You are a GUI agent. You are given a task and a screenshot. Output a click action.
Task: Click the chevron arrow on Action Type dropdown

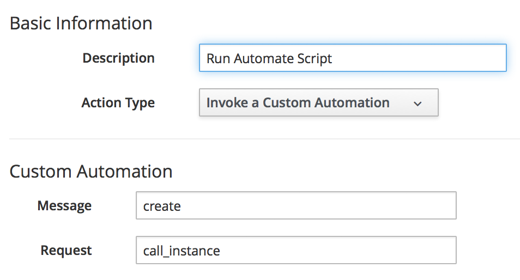pyautogui.click(x=418, y=104)
